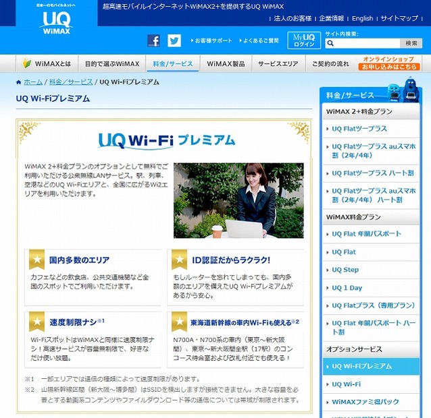Open the WiMAX製品 menu
The width and height of the screenshot is (431, 418).
226,63
